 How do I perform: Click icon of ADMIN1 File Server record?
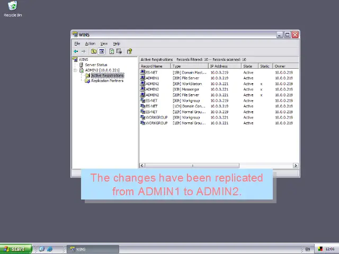tap(142, 78)
